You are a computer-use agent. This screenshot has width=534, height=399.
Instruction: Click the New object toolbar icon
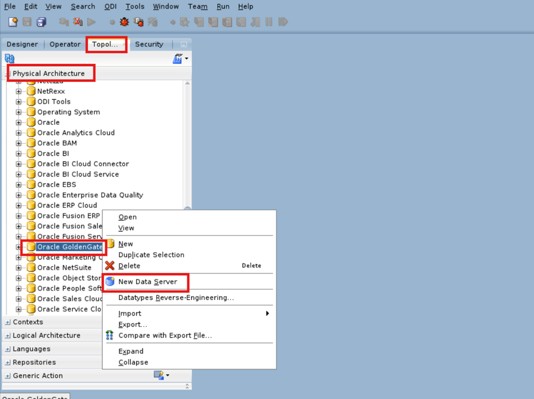point(13,22)
